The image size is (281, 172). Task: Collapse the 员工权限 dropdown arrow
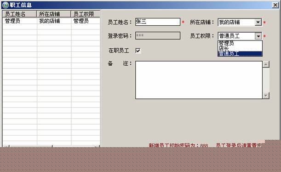coord(258,36)
